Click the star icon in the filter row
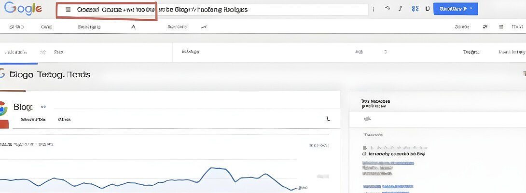Image resolution: width=526 pixels, height=193 pixels. pos(43,52)
